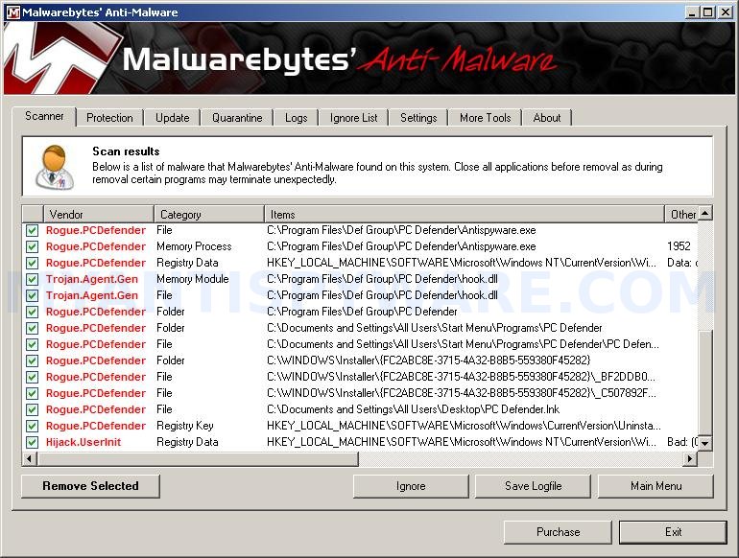Toggle checkbox for _BF2DDB0 installer file row
This screenshot has width=739, height=558.
[x=32, y=377]
